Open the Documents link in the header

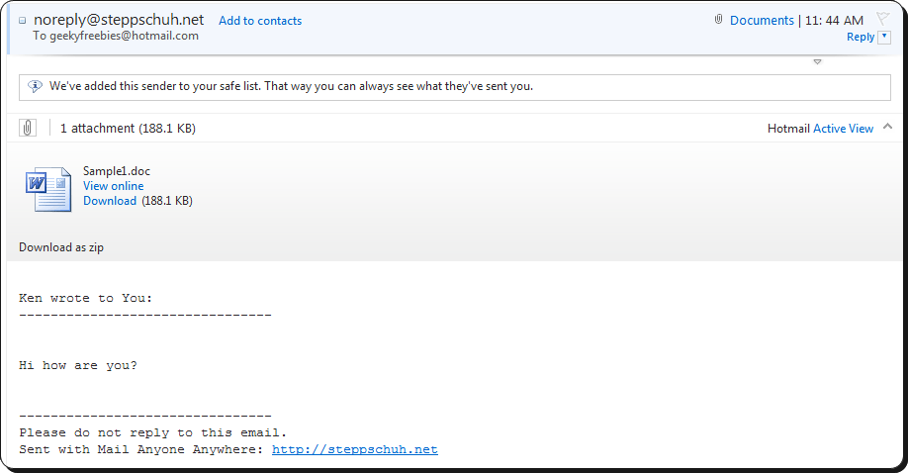pyautogui.click(x=762, y=21)
